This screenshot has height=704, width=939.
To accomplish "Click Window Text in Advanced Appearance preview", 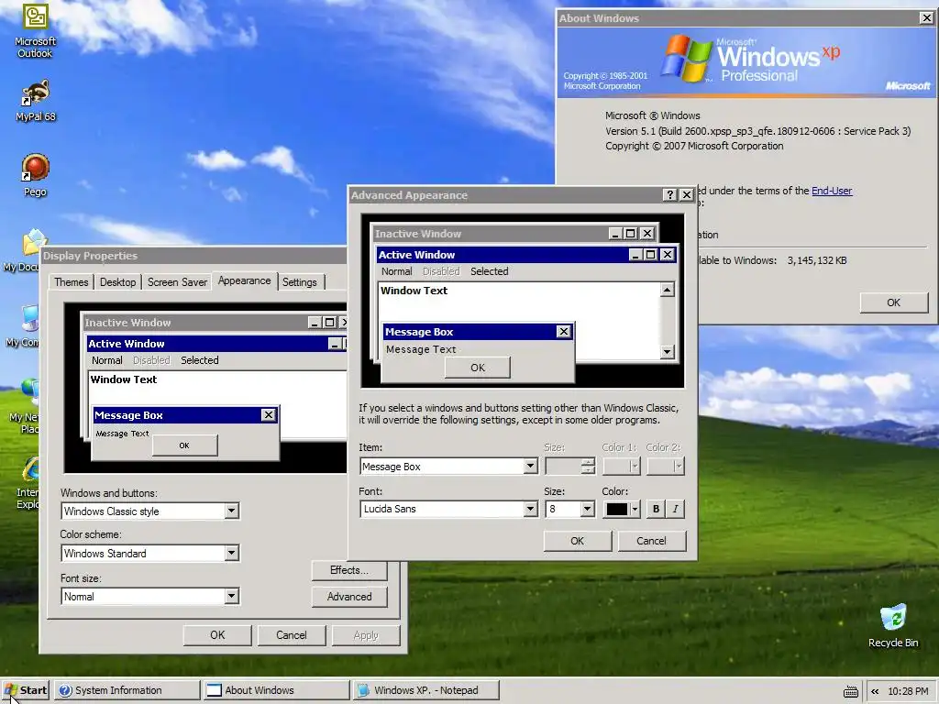I will pos(414,291).
